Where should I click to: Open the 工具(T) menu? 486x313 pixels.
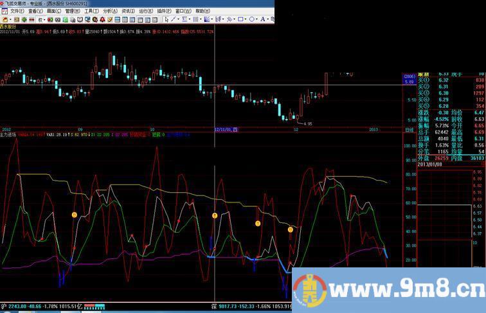click(89, 11)
